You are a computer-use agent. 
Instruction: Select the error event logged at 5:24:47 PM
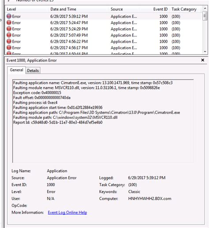(x=104, y=23)
